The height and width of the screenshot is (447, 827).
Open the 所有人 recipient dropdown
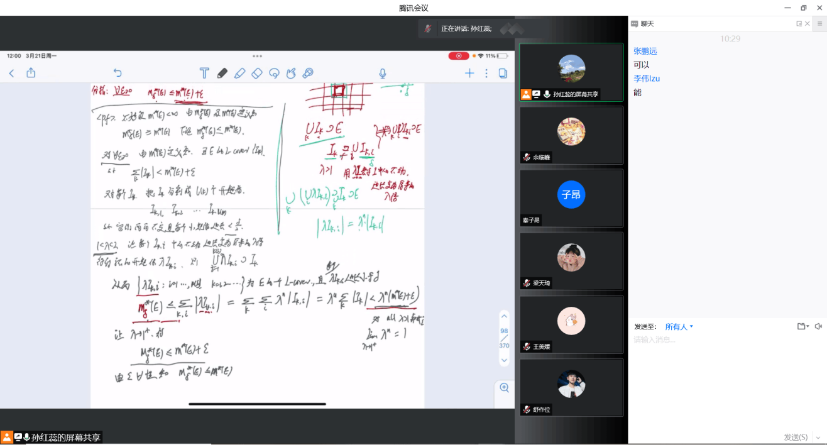(x=679, y=327)
